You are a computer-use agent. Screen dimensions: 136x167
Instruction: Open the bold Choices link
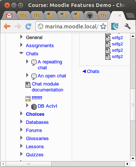coord(35,114)
